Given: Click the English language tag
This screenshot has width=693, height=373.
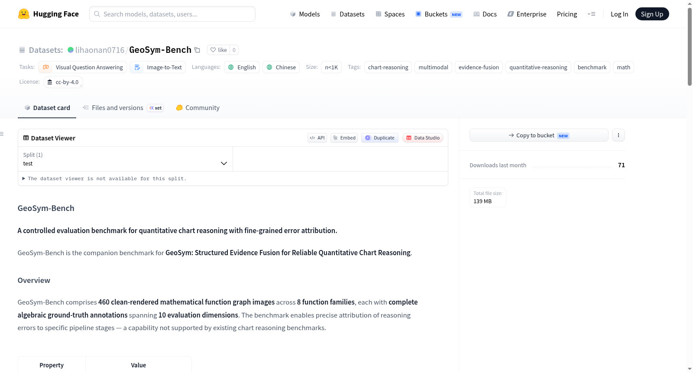Looking at the screenshot, I should tap(242, 67).
